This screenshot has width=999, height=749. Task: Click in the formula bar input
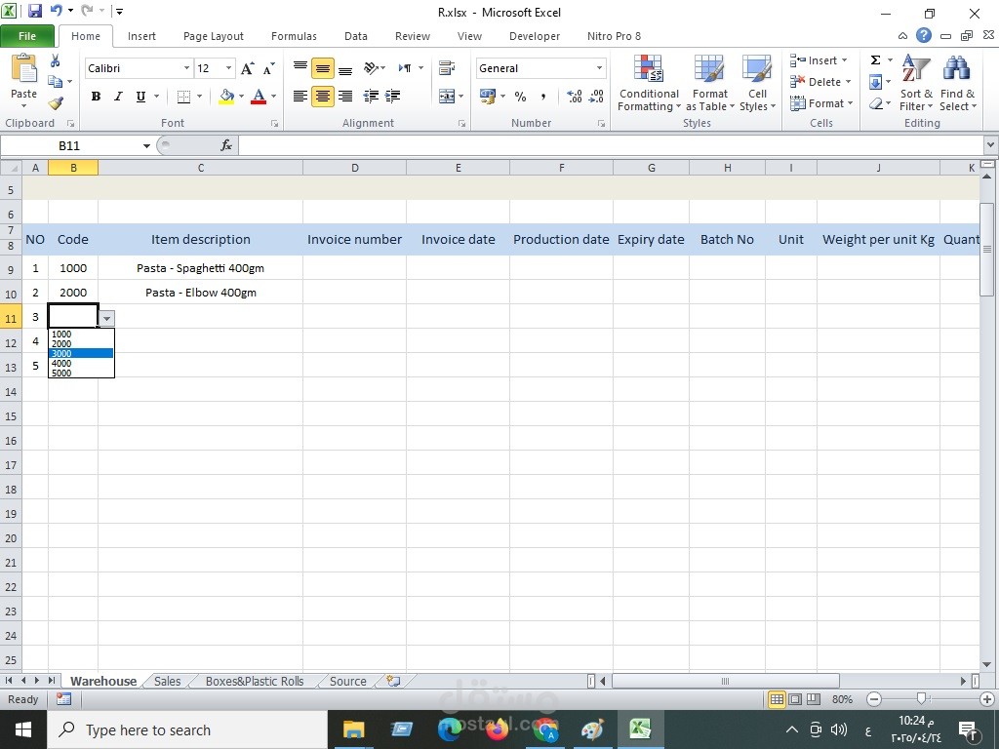point(611,146)
